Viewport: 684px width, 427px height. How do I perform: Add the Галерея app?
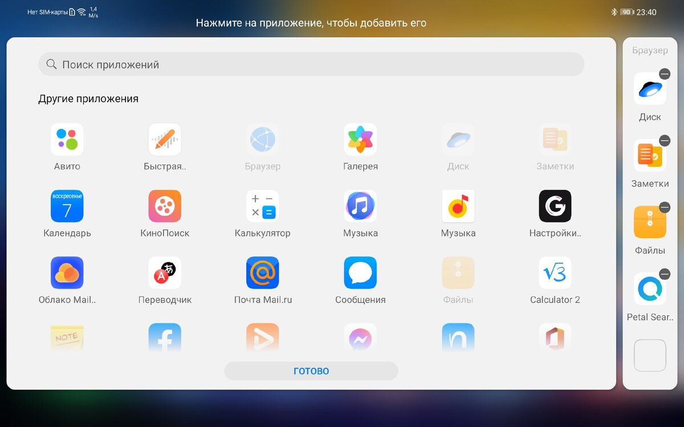tap(360, 139)
